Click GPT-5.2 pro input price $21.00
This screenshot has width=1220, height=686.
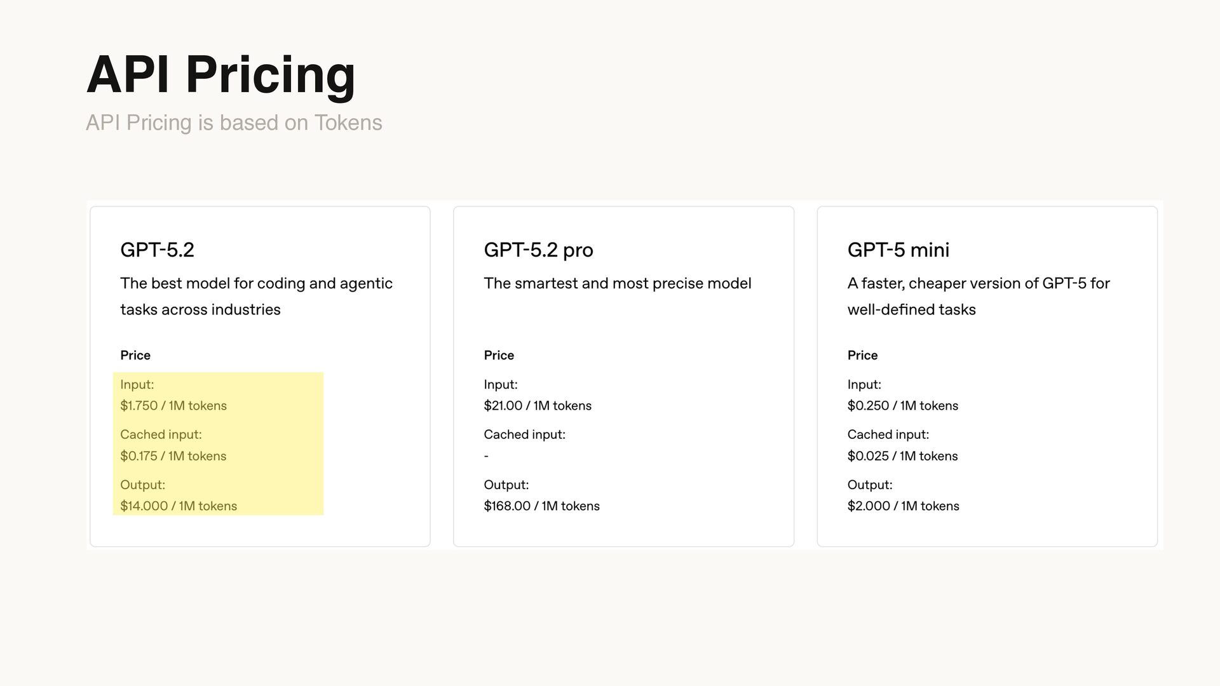click(x=537, y=406)
